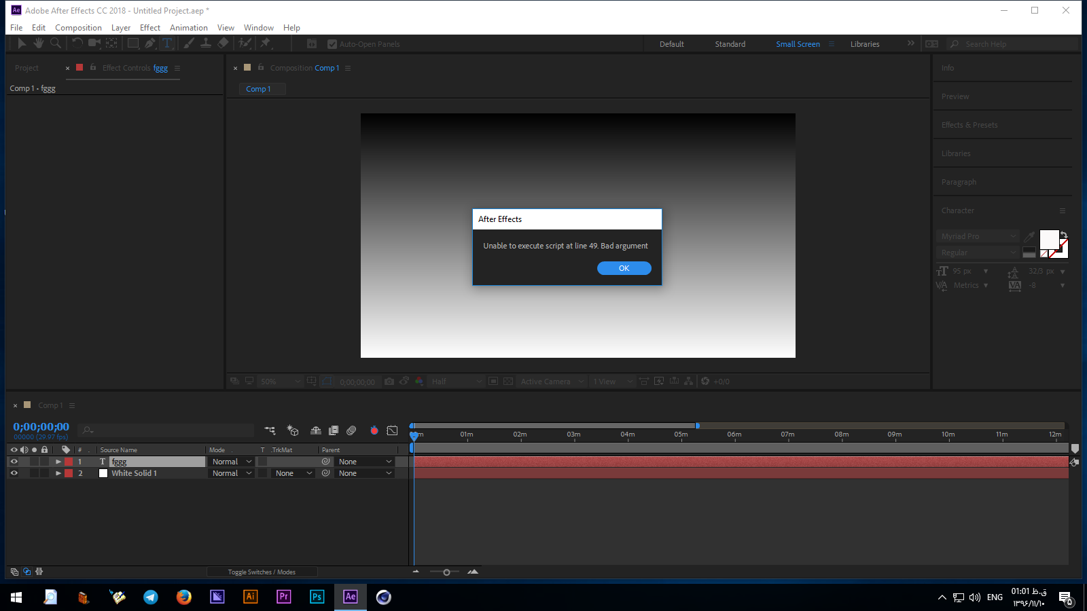Open TrkMat dropdown for White Solid 1
Screen dimensions: 1087x611
click(293, 473)
